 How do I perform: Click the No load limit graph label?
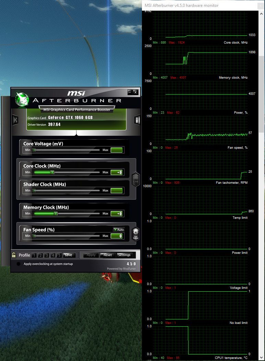click(x=239, y=323)
